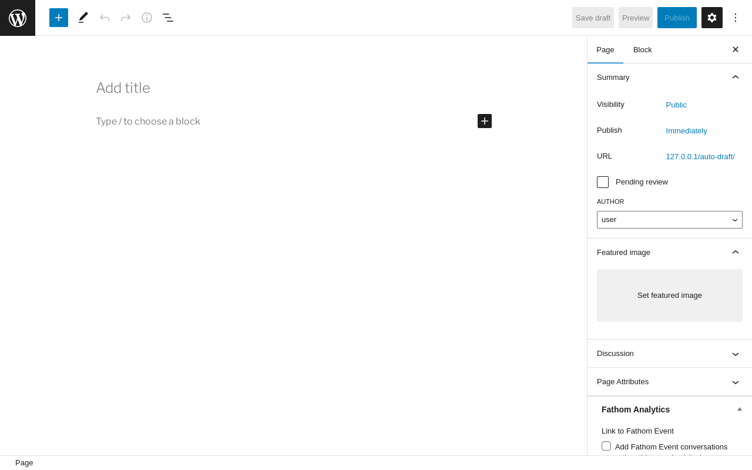The height and width of the screenshot is (470, 752).
Task: Open the Tools pencil selector
Action: tap(83, 18)
